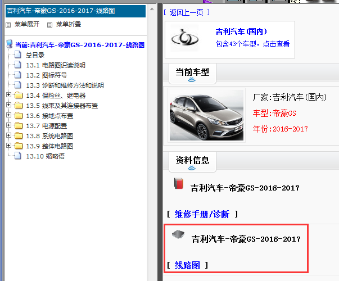Open the 线路图 link
The height and width of the screenshot is (281, 339).
187,265
